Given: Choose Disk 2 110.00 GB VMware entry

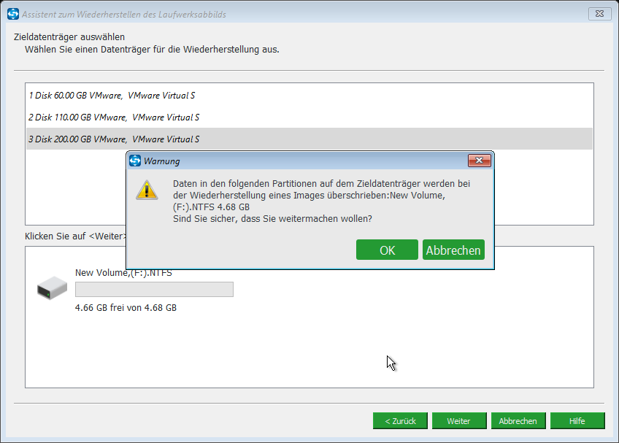Looking at the screenshot, I should click(x=114, y=118).
